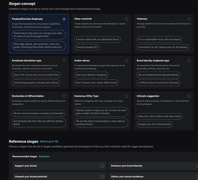Click 'We are Baedal Minjok' example pill
The image size is (198, 180).
[159, 75]
